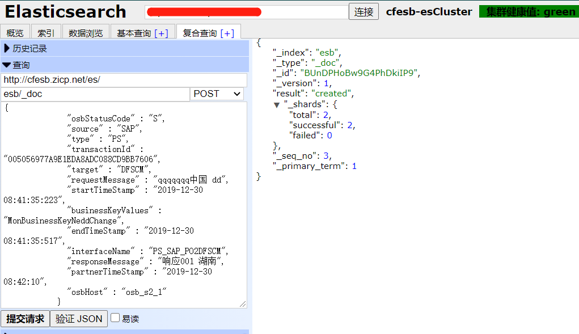The width and height of the screenshot is (579, 334).
Task: Open the 概览 overview tab
Action: point(15,33)
